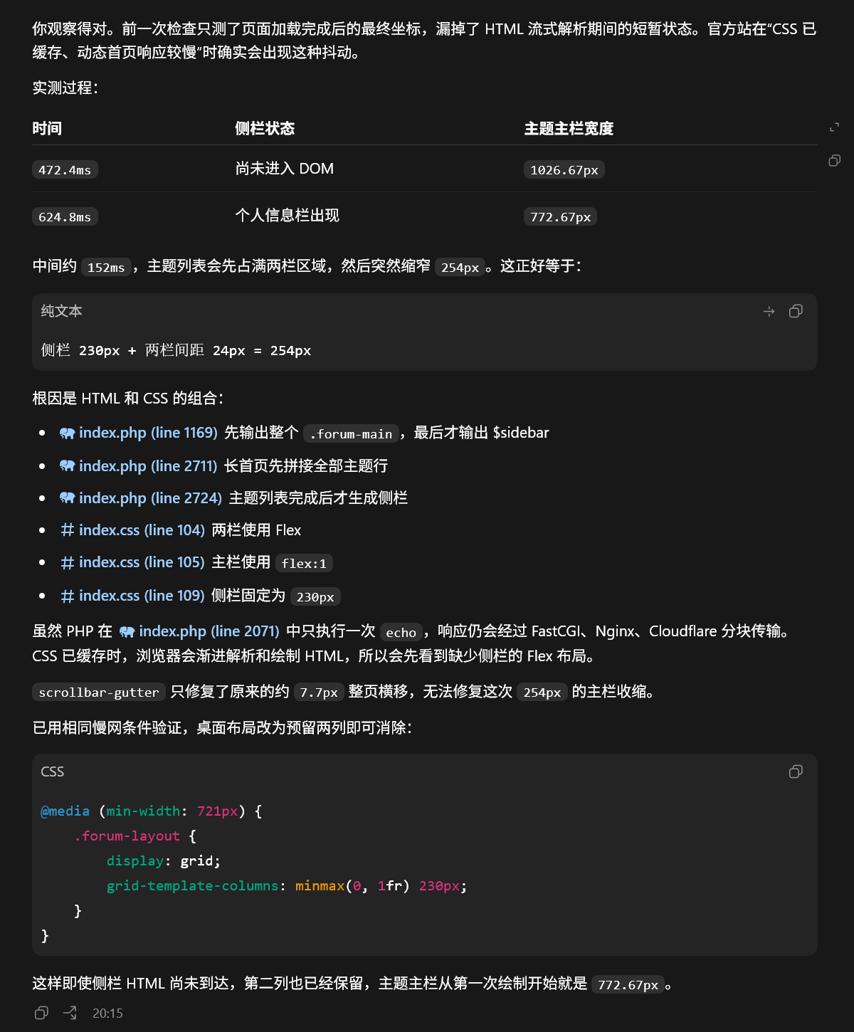Screen dimensions: 854x1032
Task: Click the 侧栏状态 column header
Action: 265,128
